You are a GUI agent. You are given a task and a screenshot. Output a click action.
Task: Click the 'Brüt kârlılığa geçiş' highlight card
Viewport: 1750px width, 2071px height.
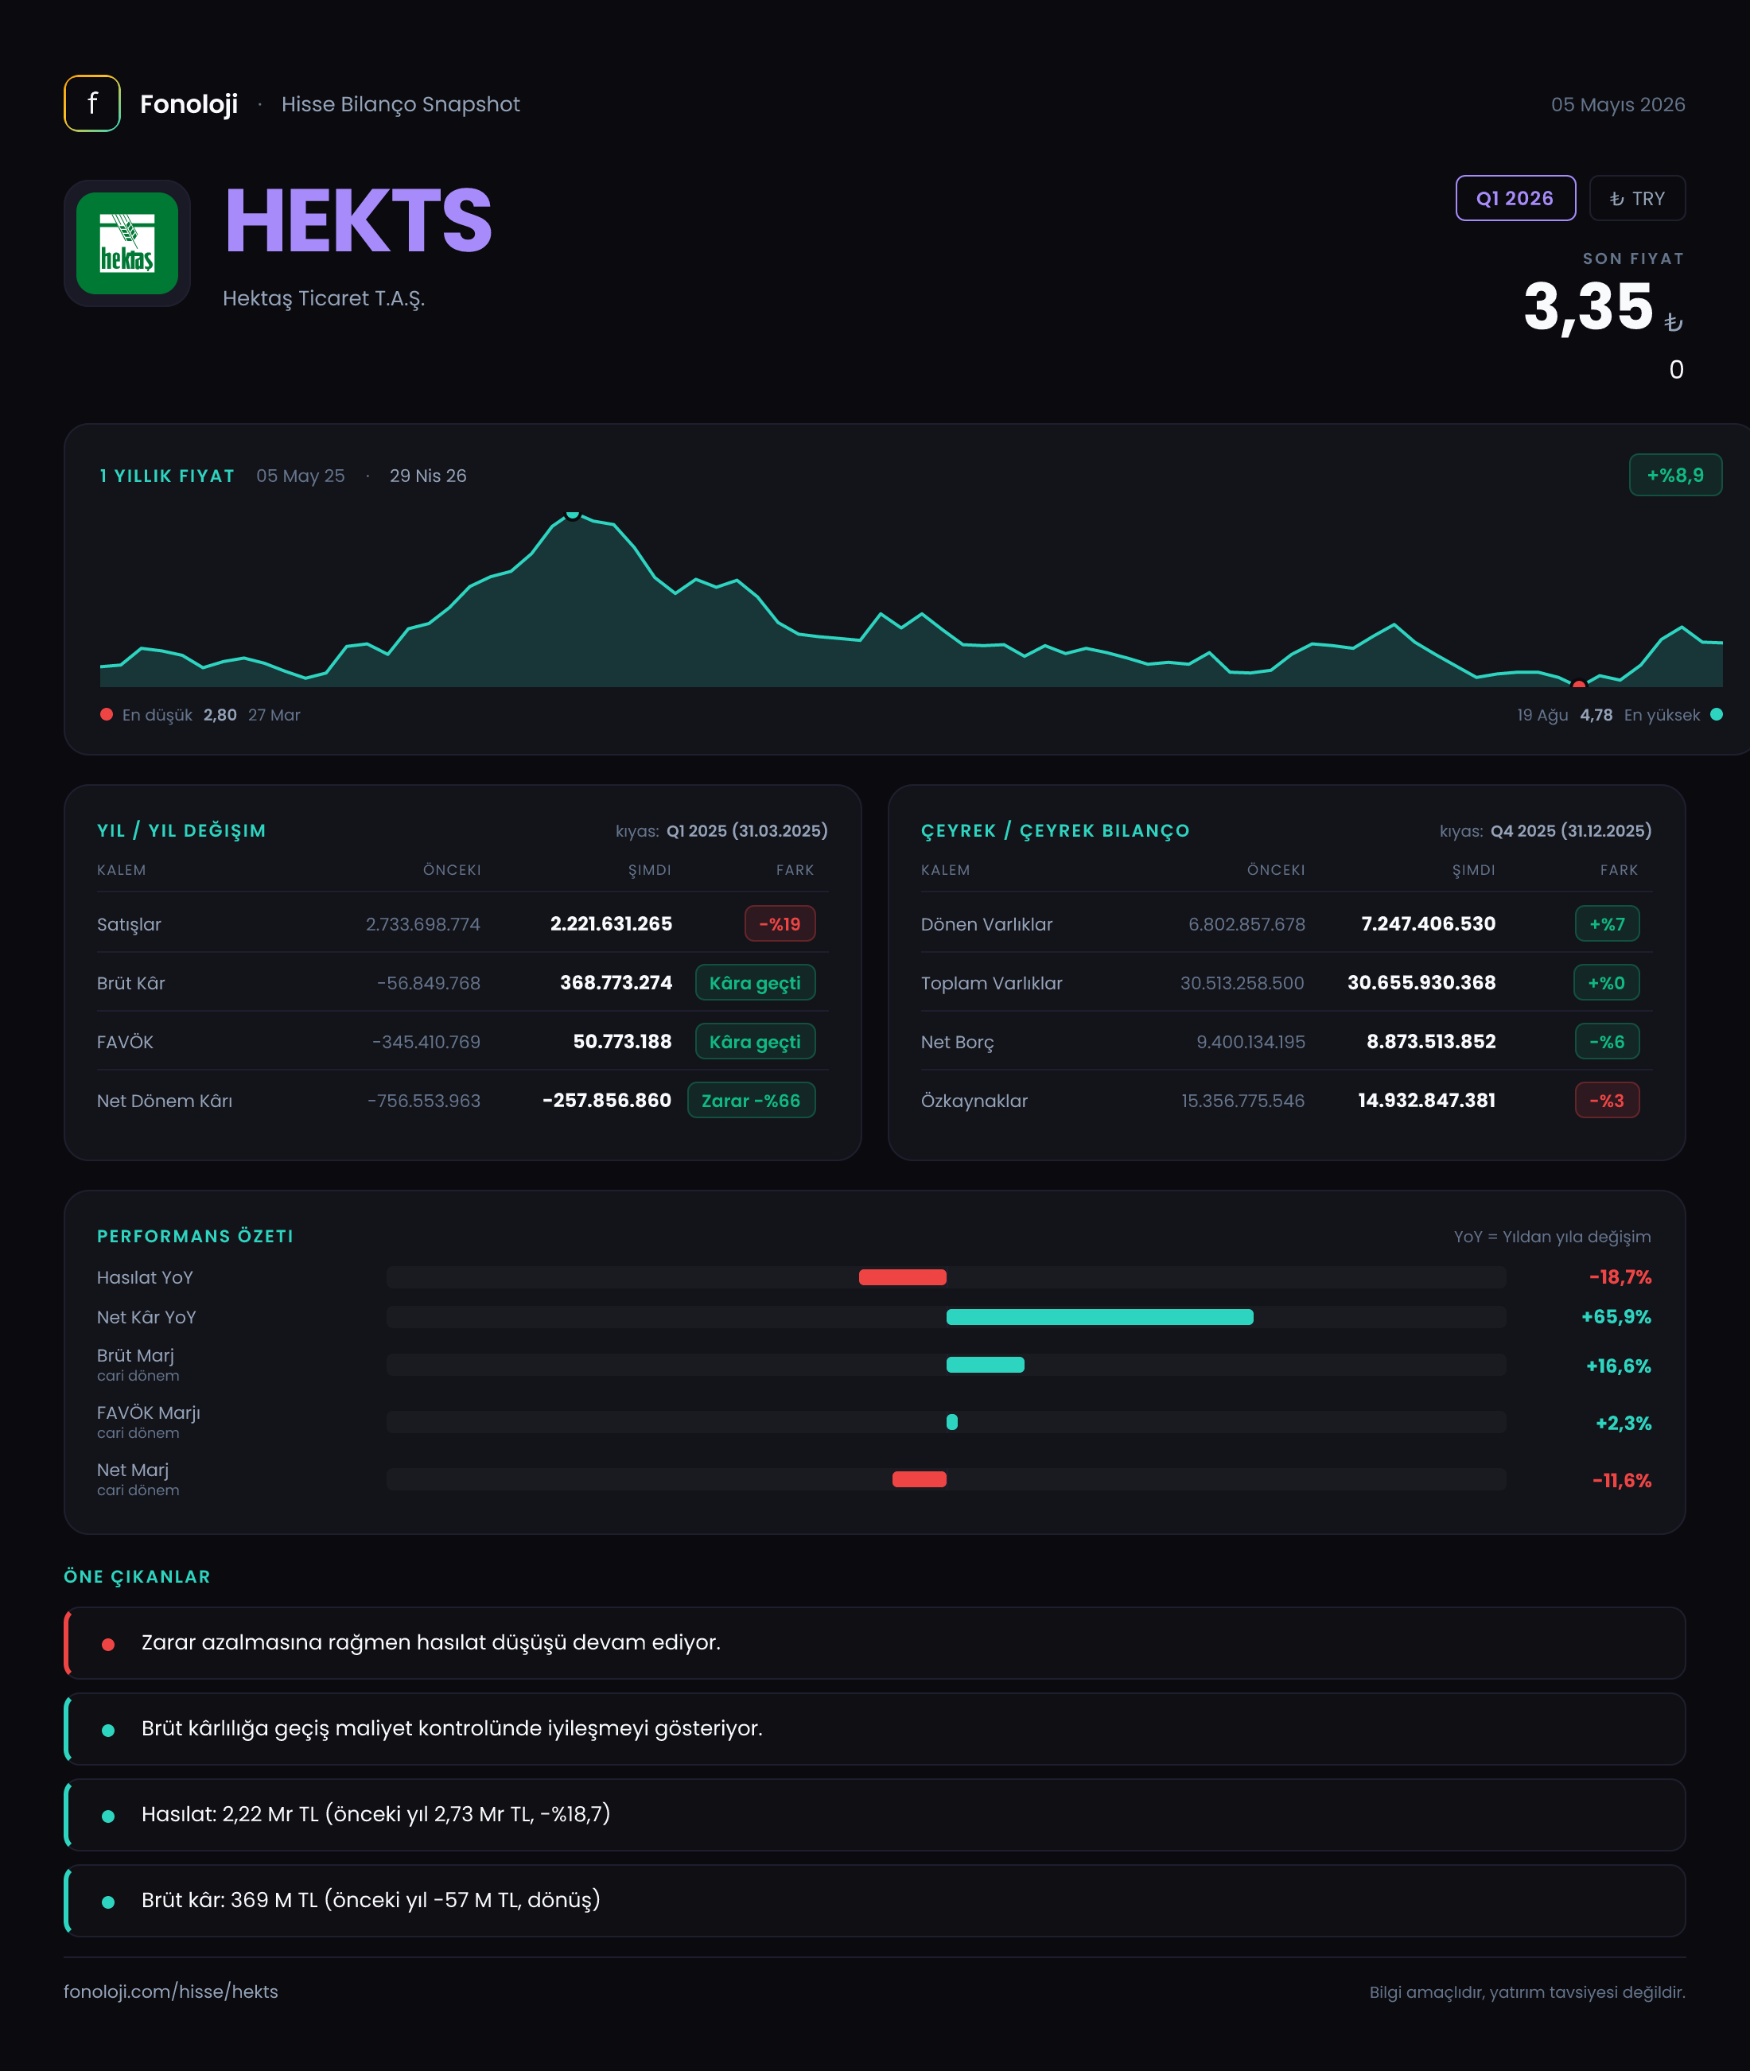[874, 1729]
